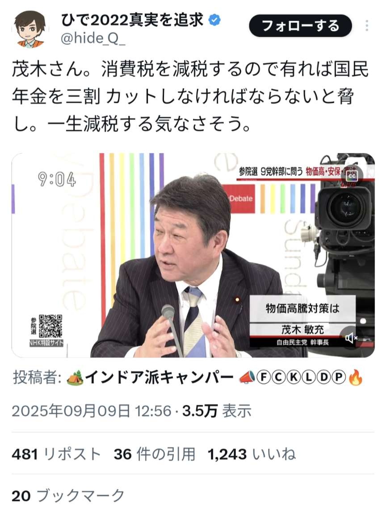Click the fire emoji icon after poster name
The width and height of the screenshot is (386, 510).
356,378
